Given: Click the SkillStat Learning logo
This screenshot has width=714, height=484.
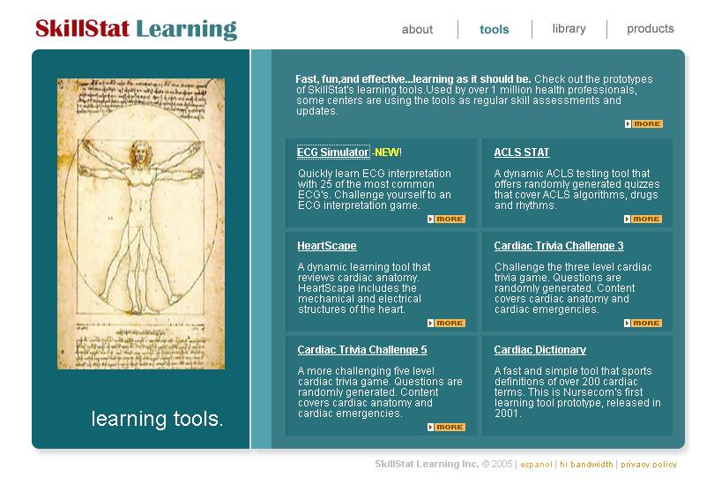Looking at the screenshot, I should coord(136,29).
